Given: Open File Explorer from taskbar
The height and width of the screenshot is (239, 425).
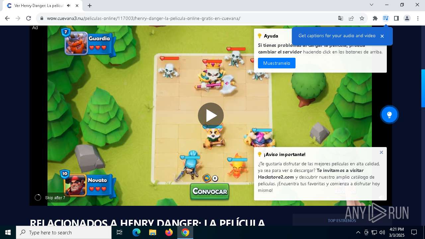Looking at the screenshot, I should click(x=152, y=232).
